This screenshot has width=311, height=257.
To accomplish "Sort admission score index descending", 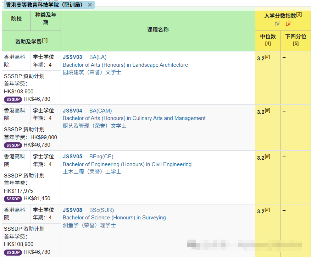I will pyautogui.click(x=288, y=24).
